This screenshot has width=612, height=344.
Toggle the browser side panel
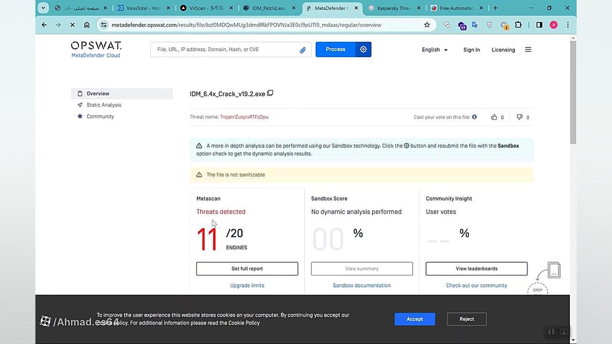[539, 25]
